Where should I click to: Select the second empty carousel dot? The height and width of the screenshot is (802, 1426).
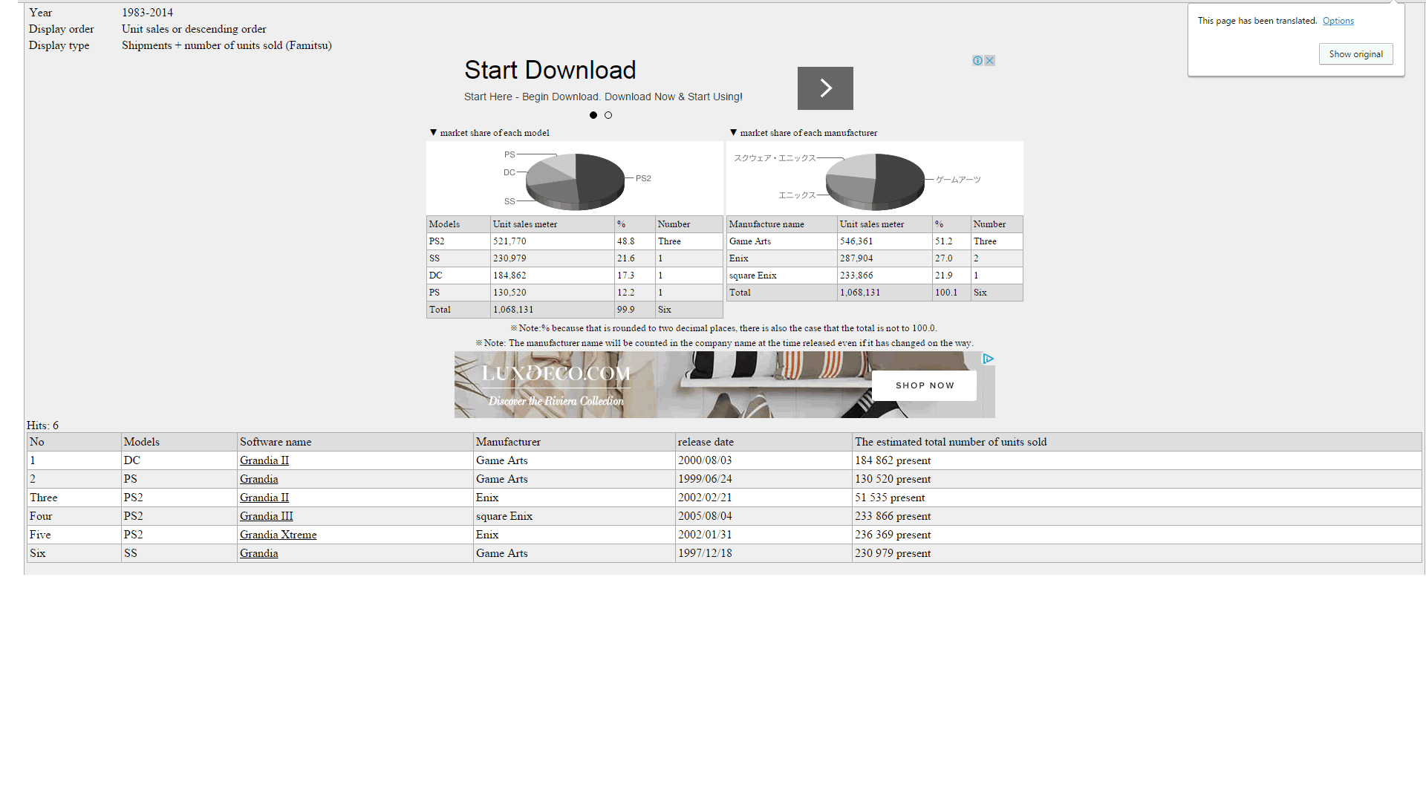[608, 115]
